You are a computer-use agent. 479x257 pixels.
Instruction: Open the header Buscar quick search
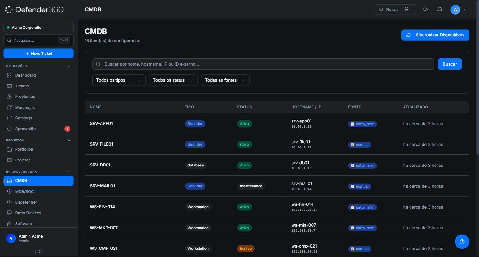tap(395, 9)
